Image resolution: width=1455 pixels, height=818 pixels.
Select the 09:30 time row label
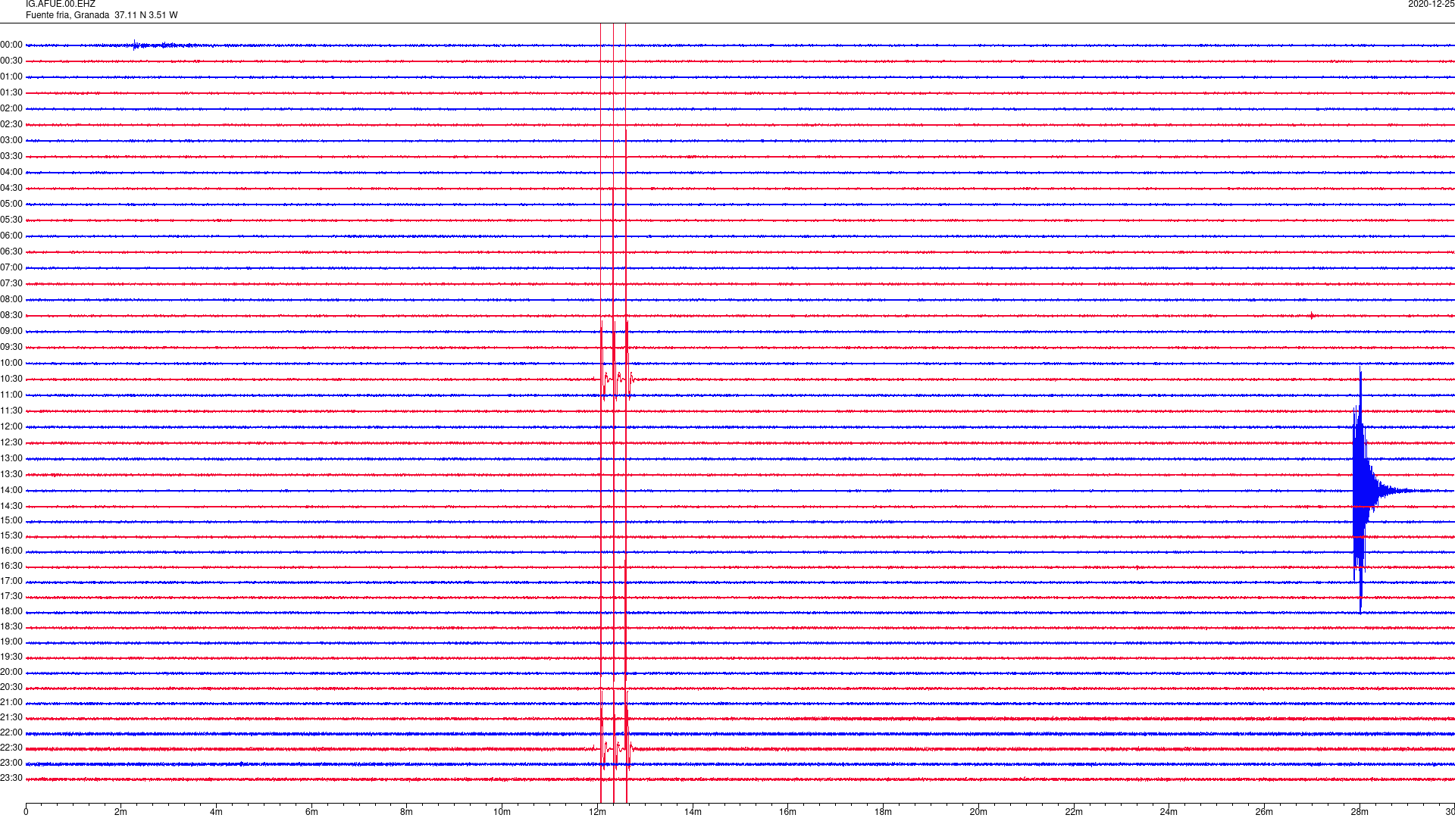(x=11, y=348)
